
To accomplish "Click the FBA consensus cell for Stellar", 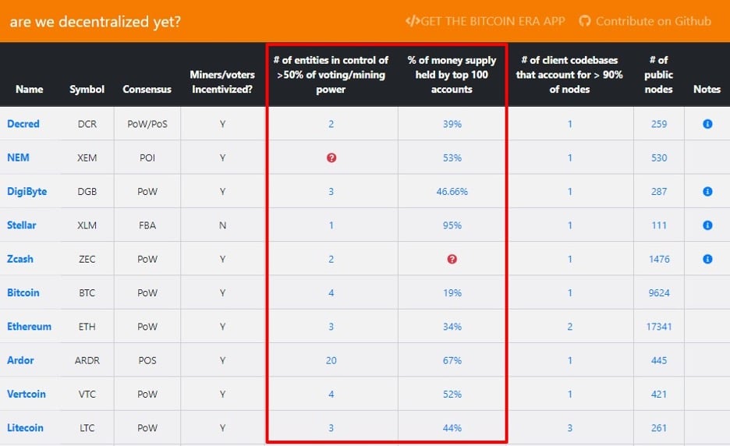I will [x=147, y=225].
